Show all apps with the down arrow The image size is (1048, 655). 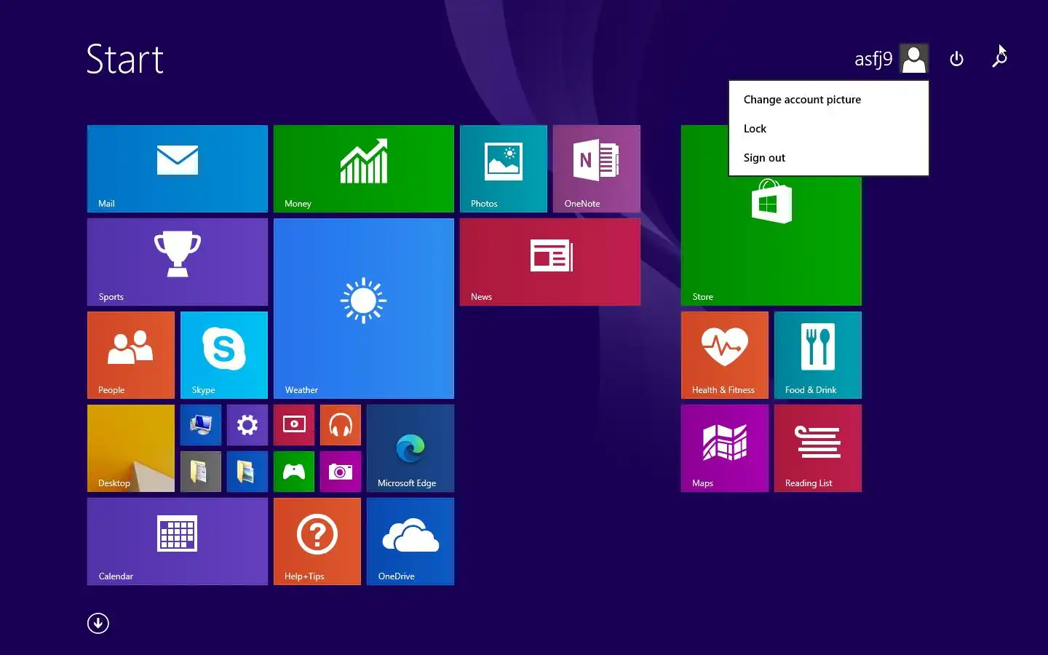tap(98, 623)
